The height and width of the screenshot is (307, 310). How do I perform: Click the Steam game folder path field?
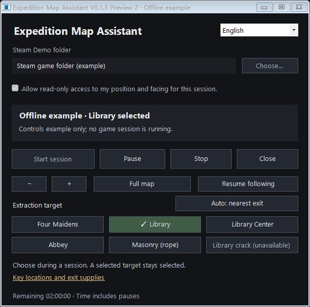tap(124, 66)
